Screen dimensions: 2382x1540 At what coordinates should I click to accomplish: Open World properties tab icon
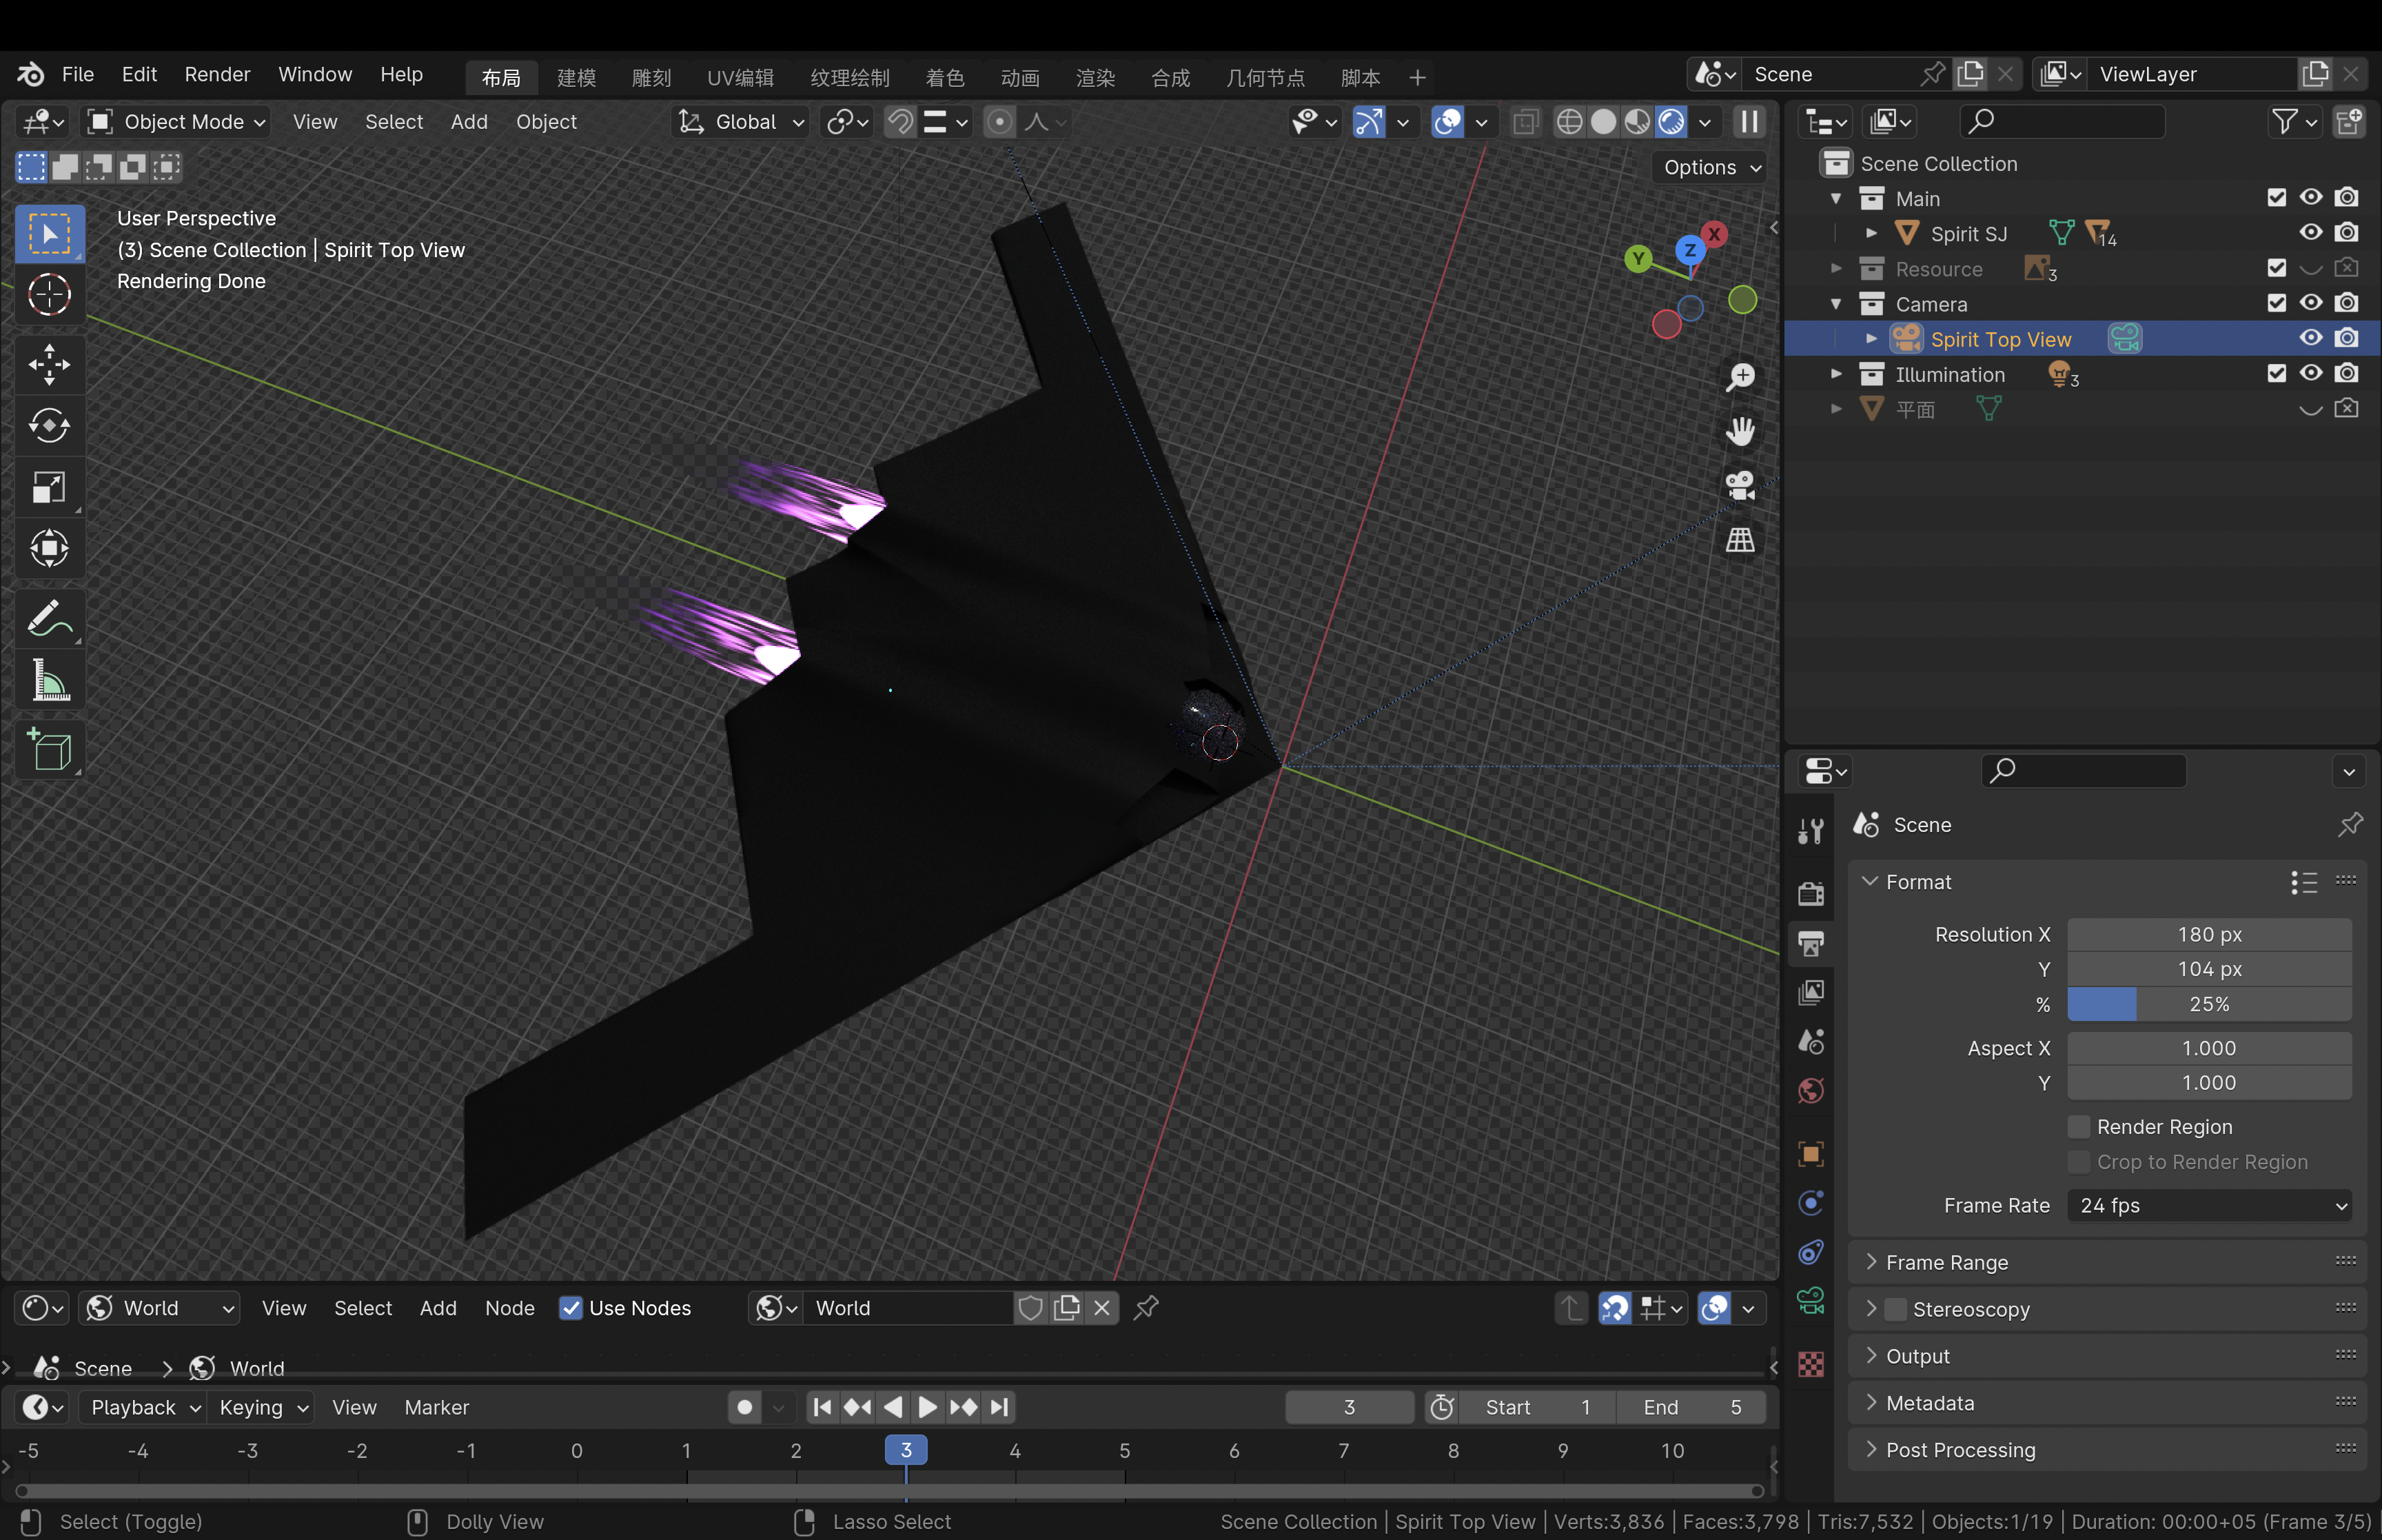[x=1810, y=1091]
